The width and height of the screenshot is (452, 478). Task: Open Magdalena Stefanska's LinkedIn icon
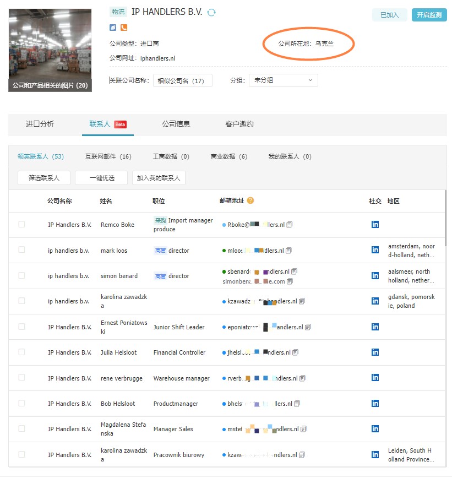point(375,429)
